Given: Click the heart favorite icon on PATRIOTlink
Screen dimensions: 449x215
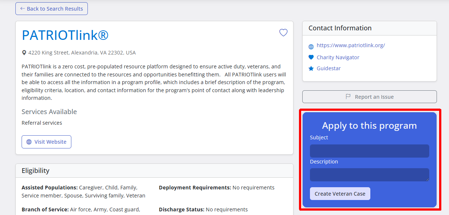Looking at the screenshot, I should [283, 33].
